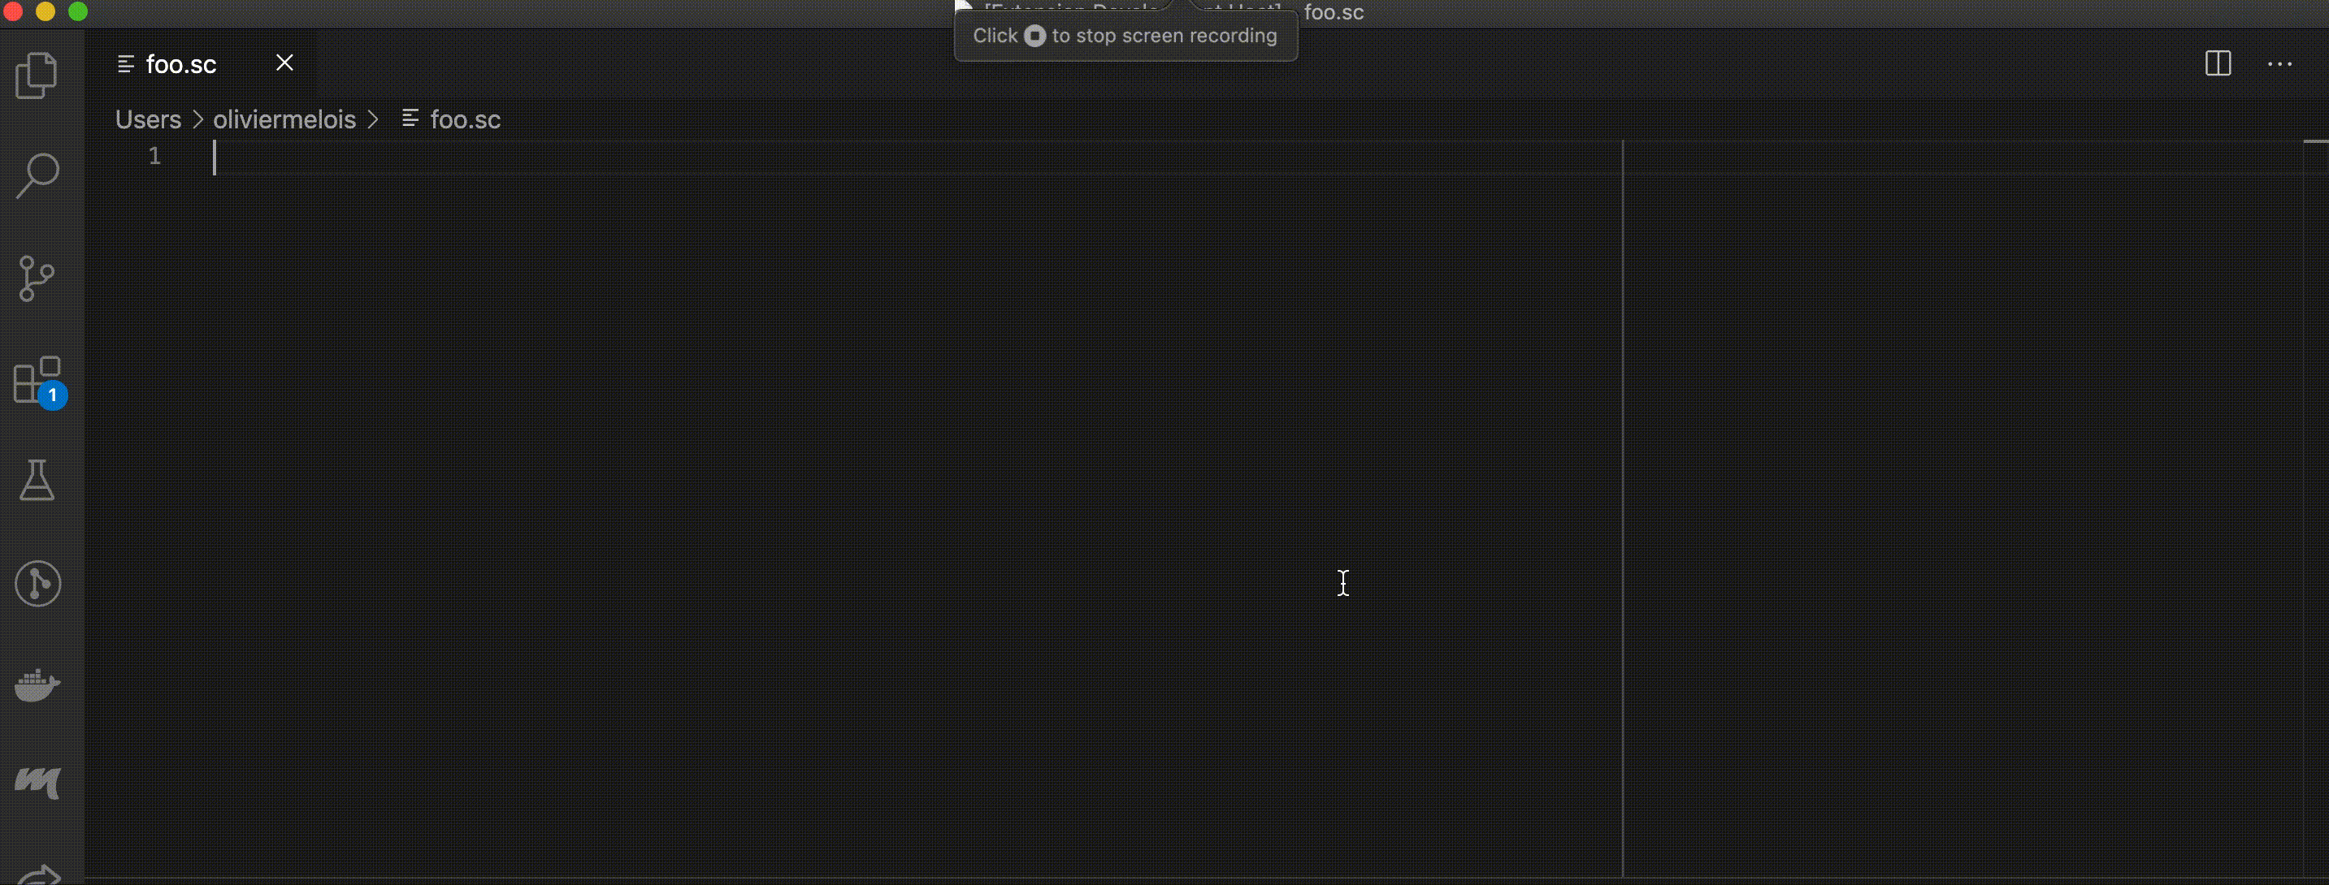Open the Git Graph circular icon

(x=37, y=584)
